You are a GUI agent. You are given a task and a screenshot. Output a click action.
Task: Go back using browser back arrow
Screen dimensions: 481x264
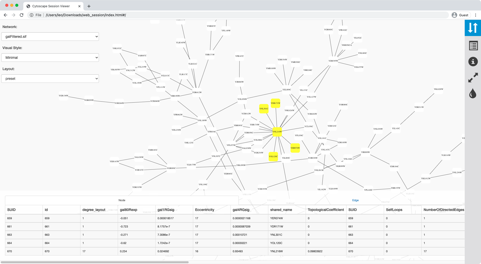tap(6, 15)
